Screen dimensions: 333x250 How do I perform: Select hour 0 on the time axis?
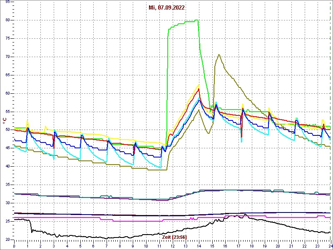click(14, 246)
